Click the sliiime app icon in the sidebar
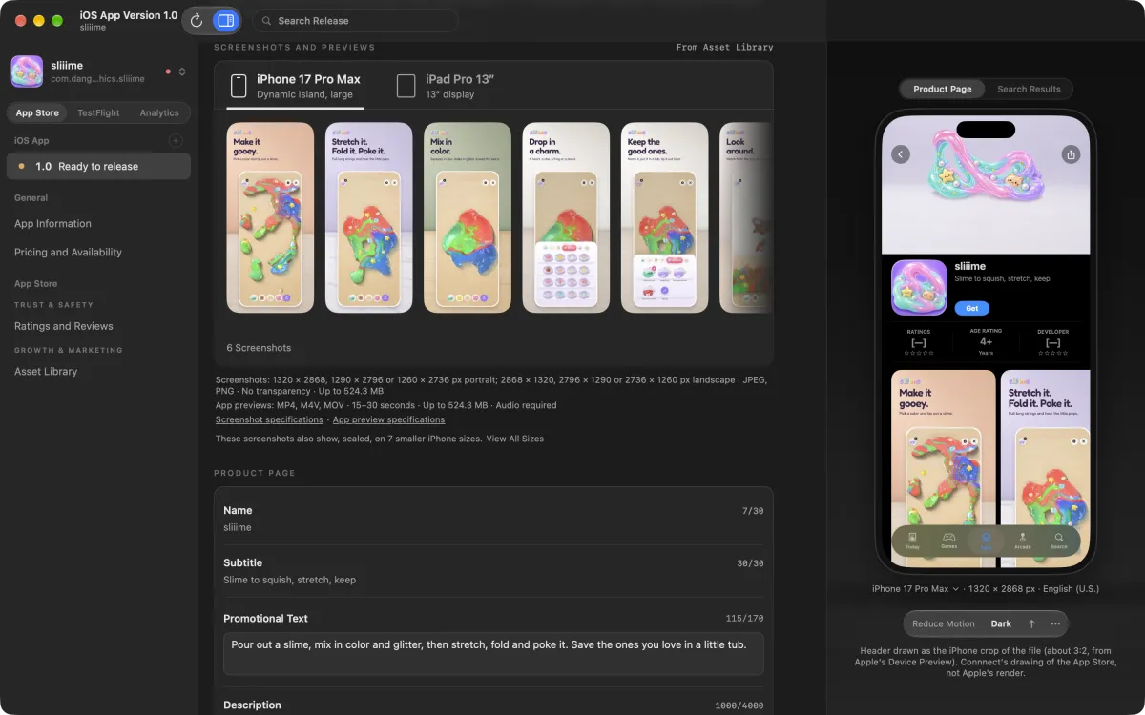 coord(27,71)
